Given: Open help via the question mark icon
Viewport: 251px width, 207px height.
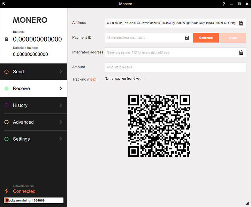Looking at the screenshot, I should coord(223,4).
